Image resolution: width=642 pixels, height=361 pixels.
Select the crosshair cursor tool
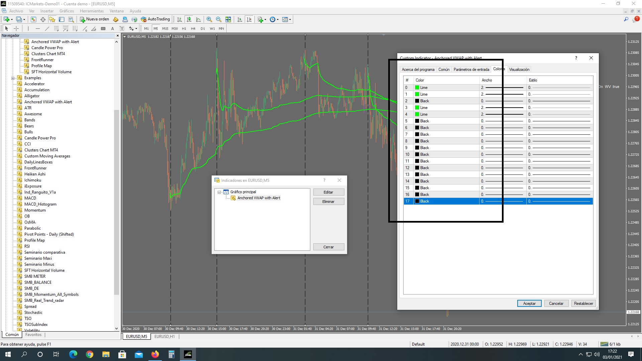[16, 29]
